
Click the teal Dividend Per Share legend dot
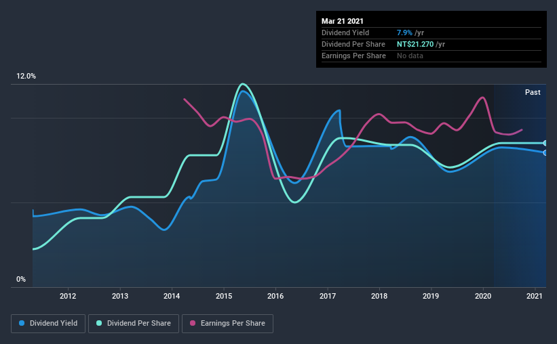tap(99, 323)
